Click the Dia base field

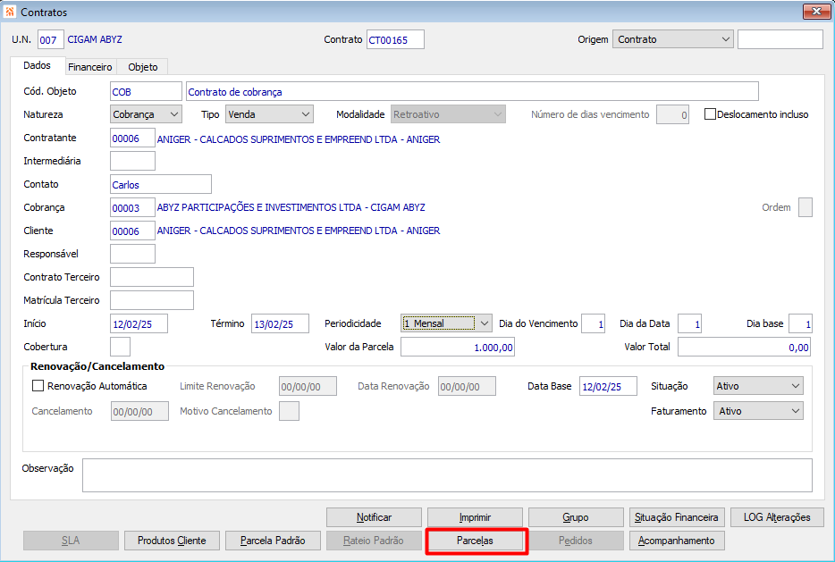[x=800, y=323]
